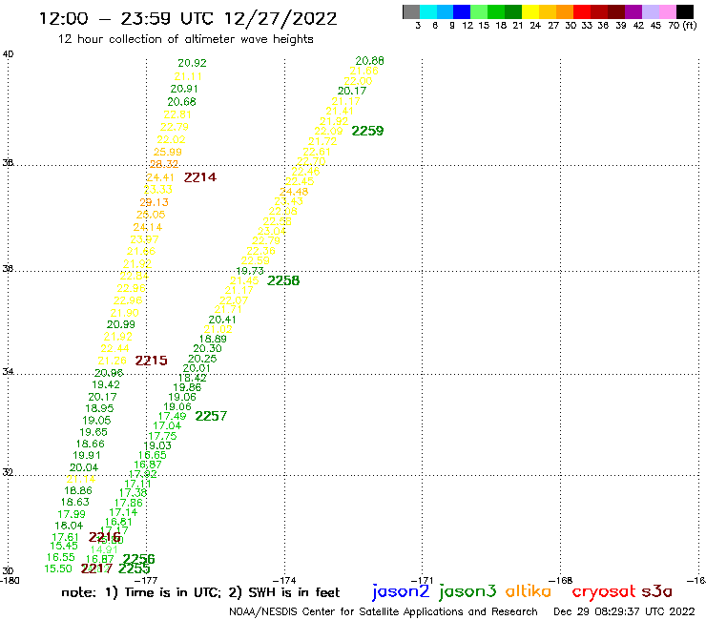Select the pink swatch in the legend bar

point(668,11)
